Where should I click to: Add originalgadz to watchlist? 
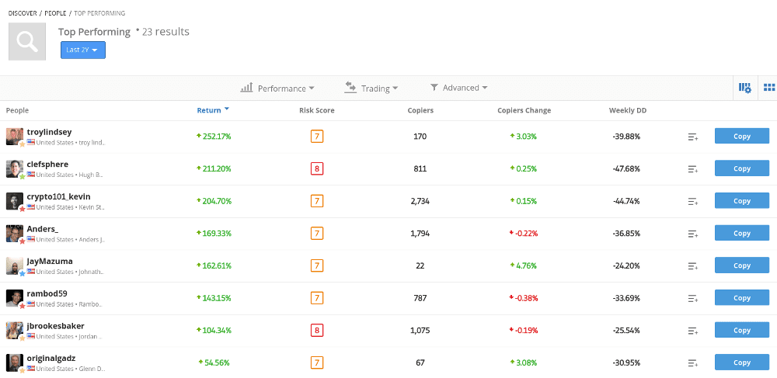point(693,363)
